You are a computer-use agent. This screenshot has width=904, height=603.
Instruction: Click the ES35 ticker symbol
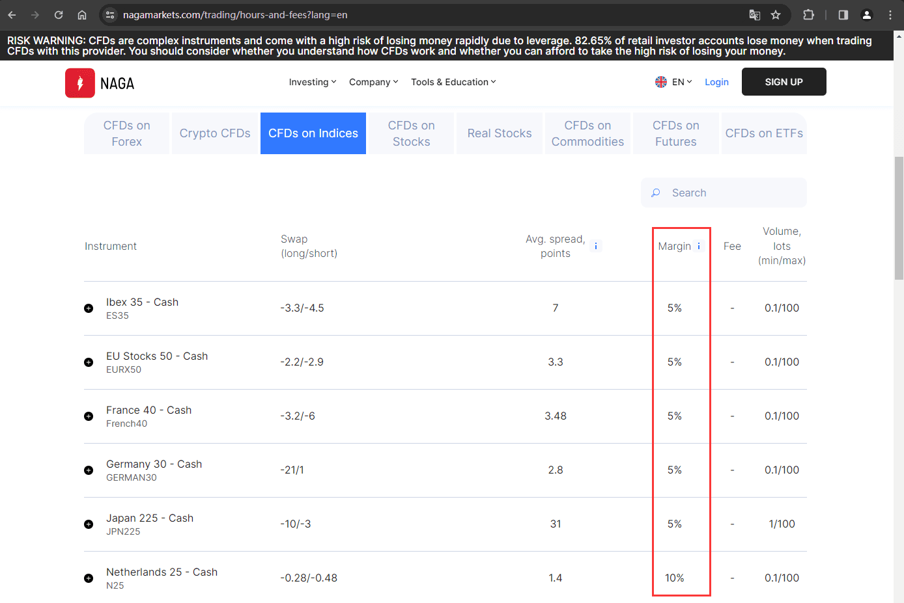(117, 315)
